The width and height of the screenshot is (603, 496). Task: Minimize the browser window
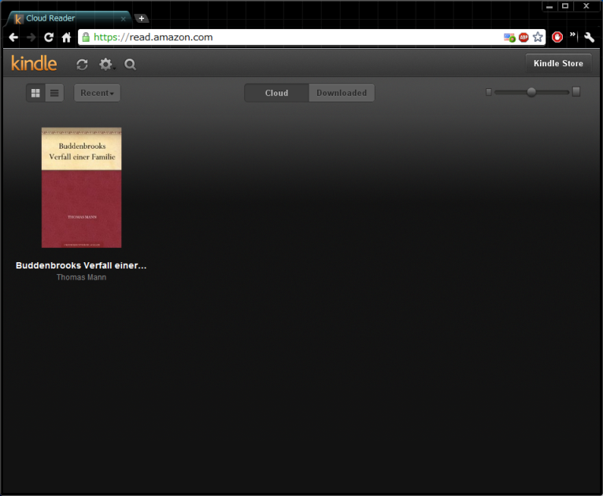pos(549,6)
